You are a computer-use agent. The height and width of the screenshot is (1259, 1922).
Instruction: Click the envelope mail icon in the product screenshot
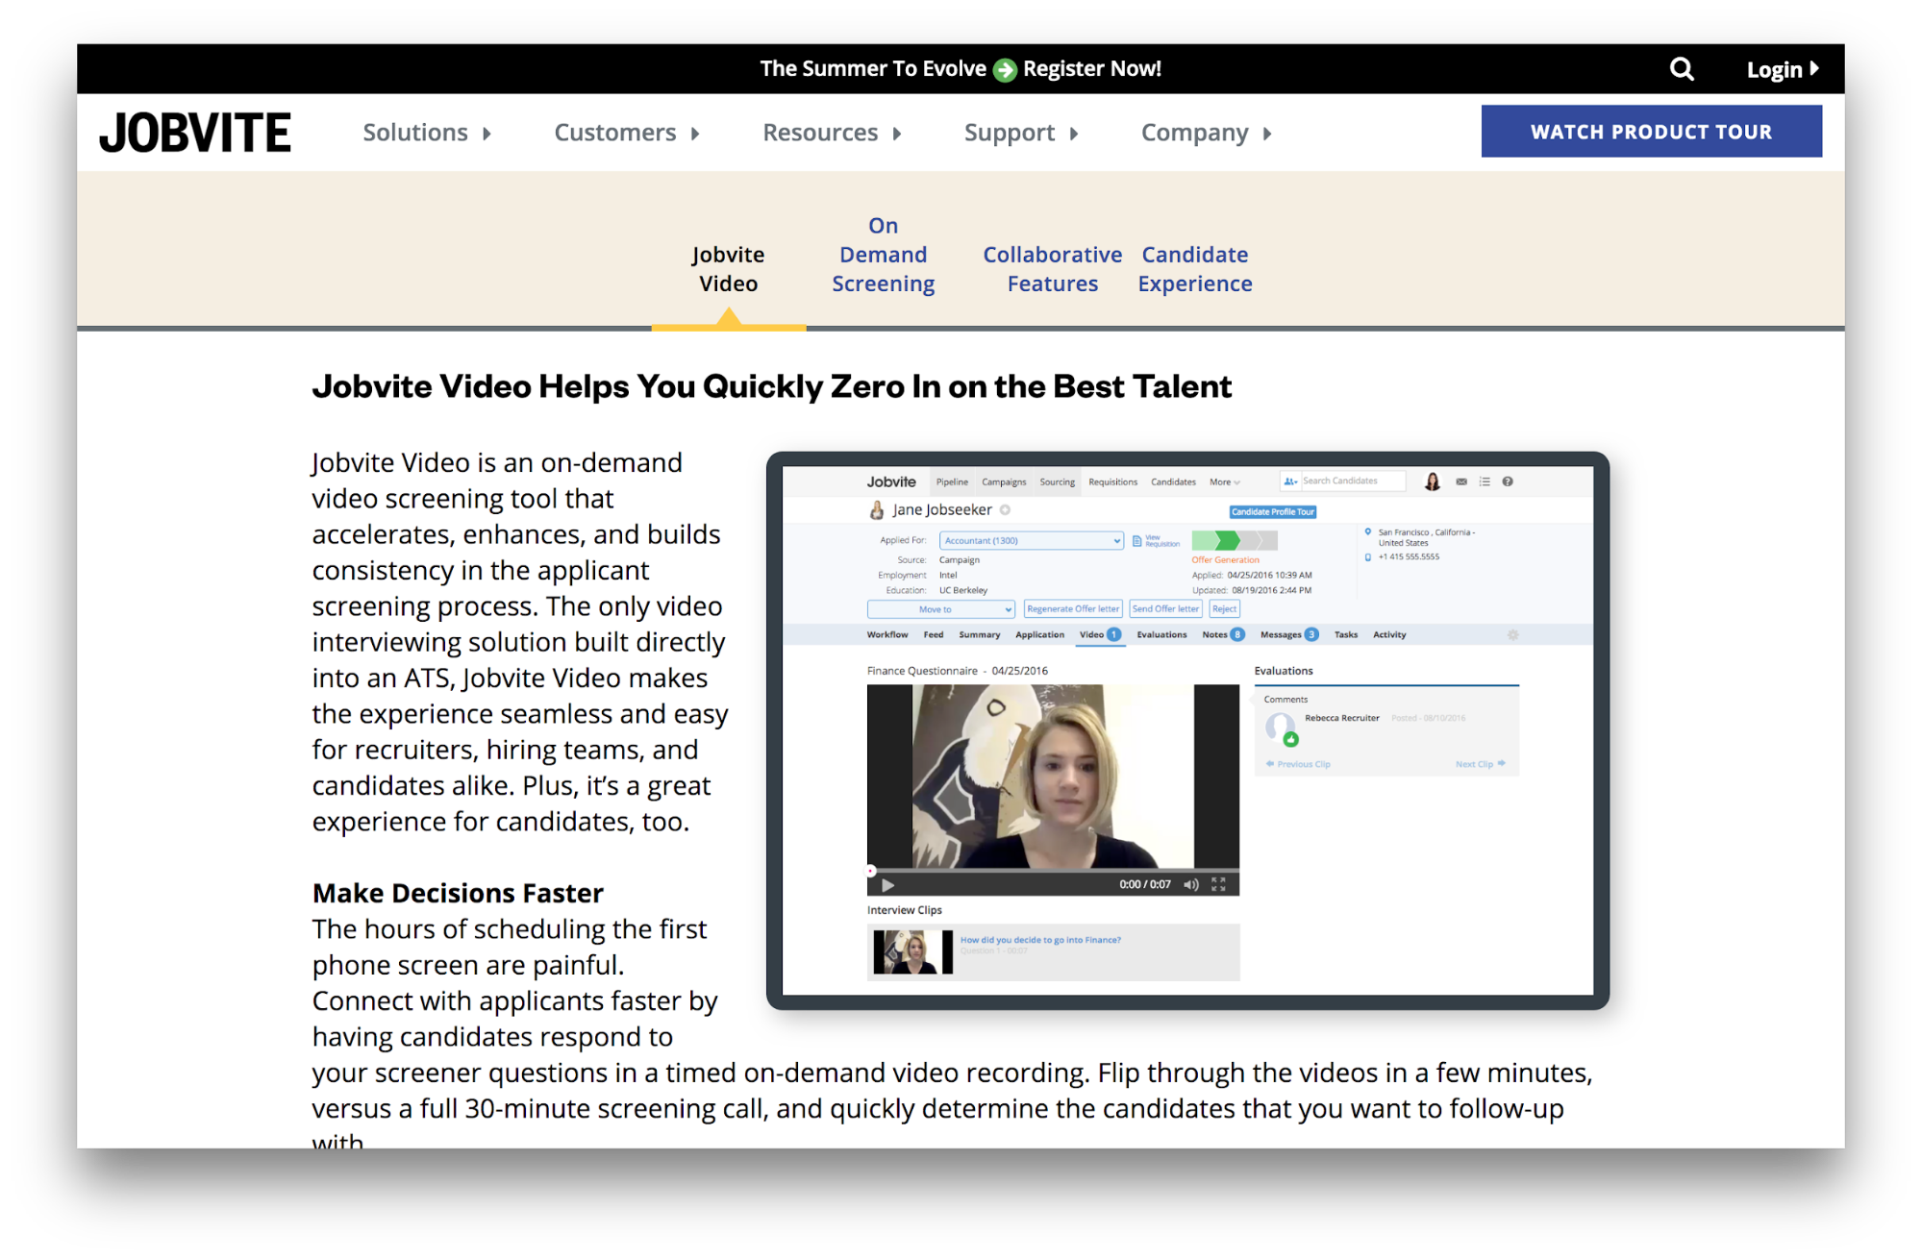[x=1461, y=481]
